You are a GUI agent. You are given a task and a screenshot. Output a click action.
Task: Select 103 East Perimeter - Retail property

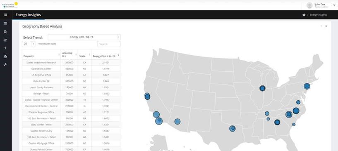tap(41, 118)
